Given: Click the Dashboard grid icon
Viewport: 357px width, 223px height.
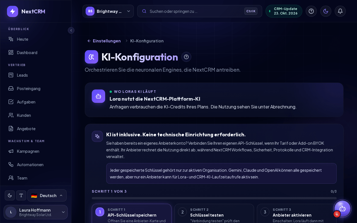Looking at the screenshot, I should click(11, 52).
